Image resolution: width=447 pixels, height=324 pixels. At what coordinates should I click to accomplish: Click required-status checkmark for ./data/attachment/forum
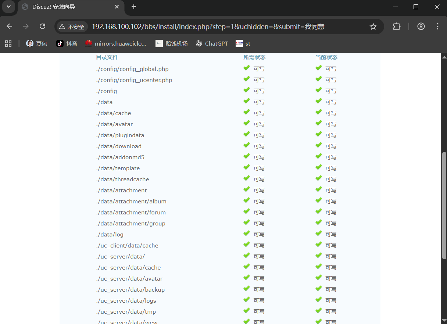tap(247, 211)
